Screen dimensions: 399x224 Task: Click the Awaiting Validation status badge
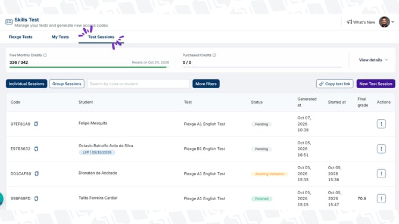tap(270, 174)
